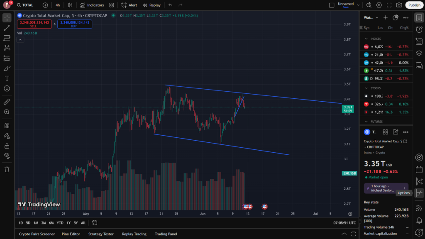The image size is (425, 239).
Task: Pick the ruler measure tool
Action: (7, 102)
